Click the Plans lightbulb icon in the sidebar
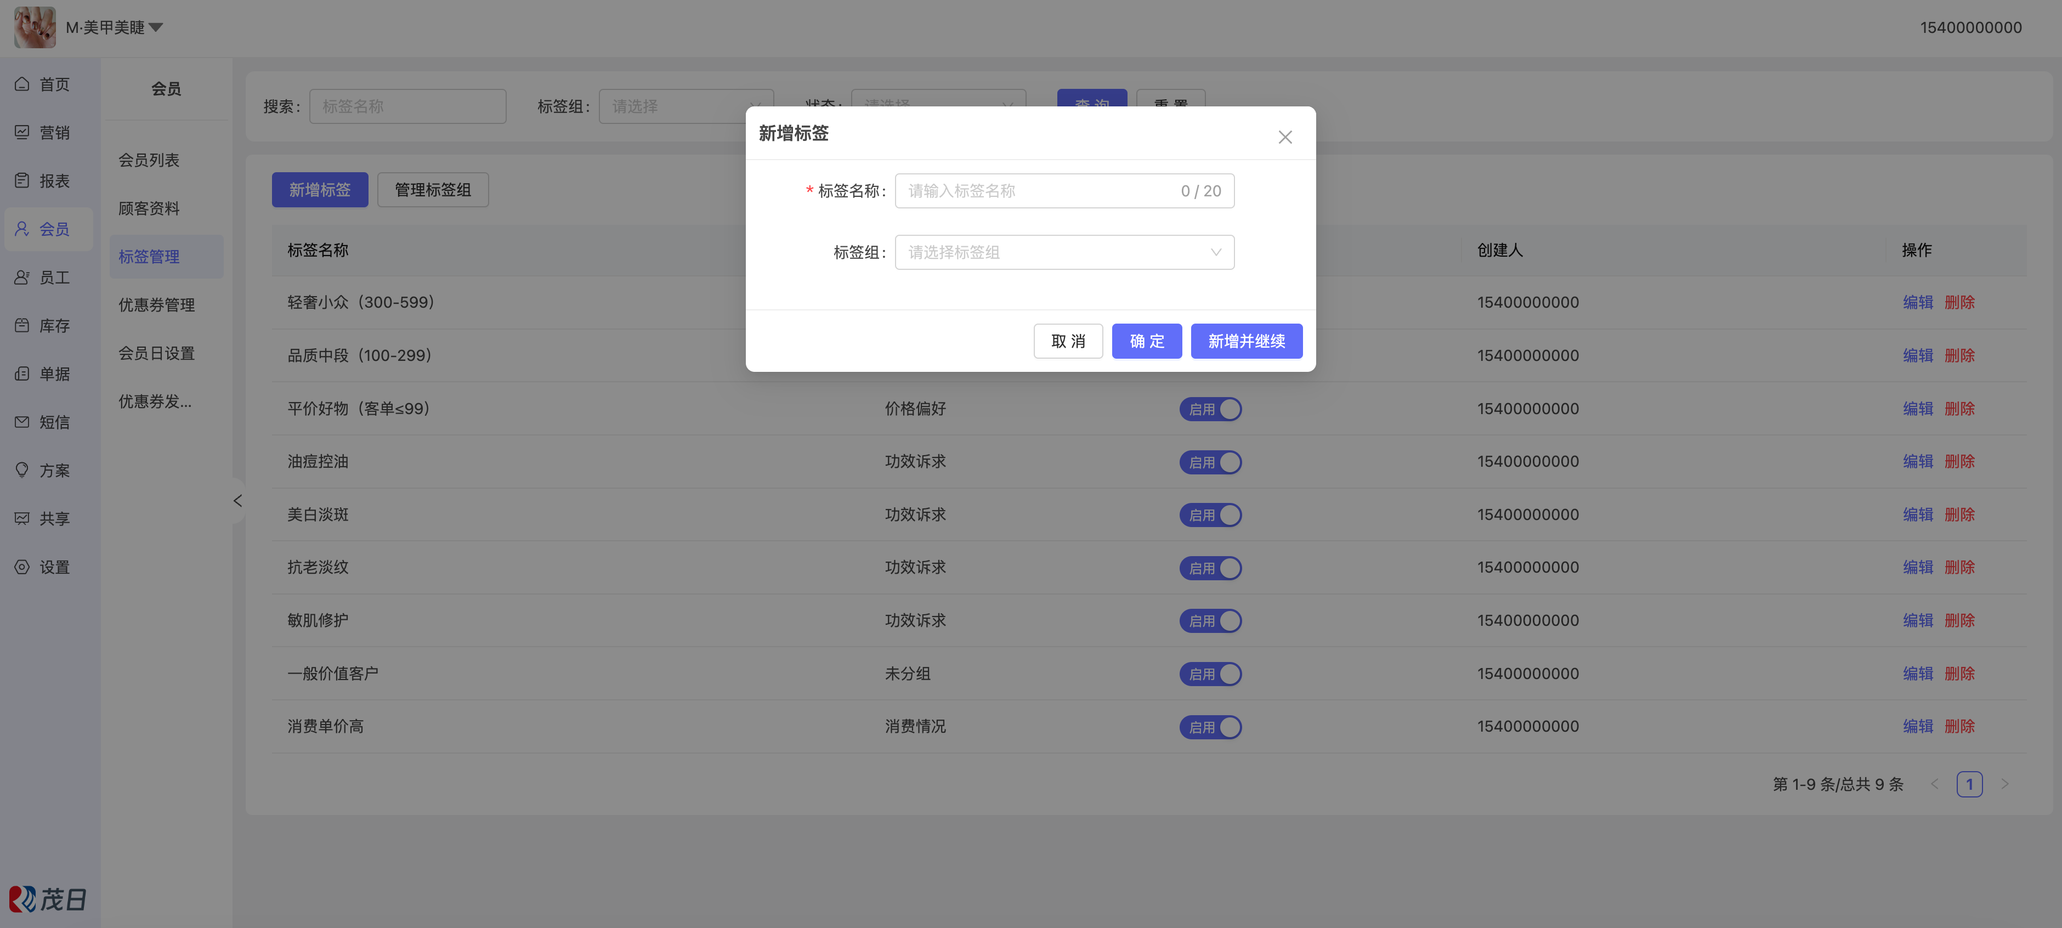The width and height of the screenshot is (2062, 928). (22, 470)
